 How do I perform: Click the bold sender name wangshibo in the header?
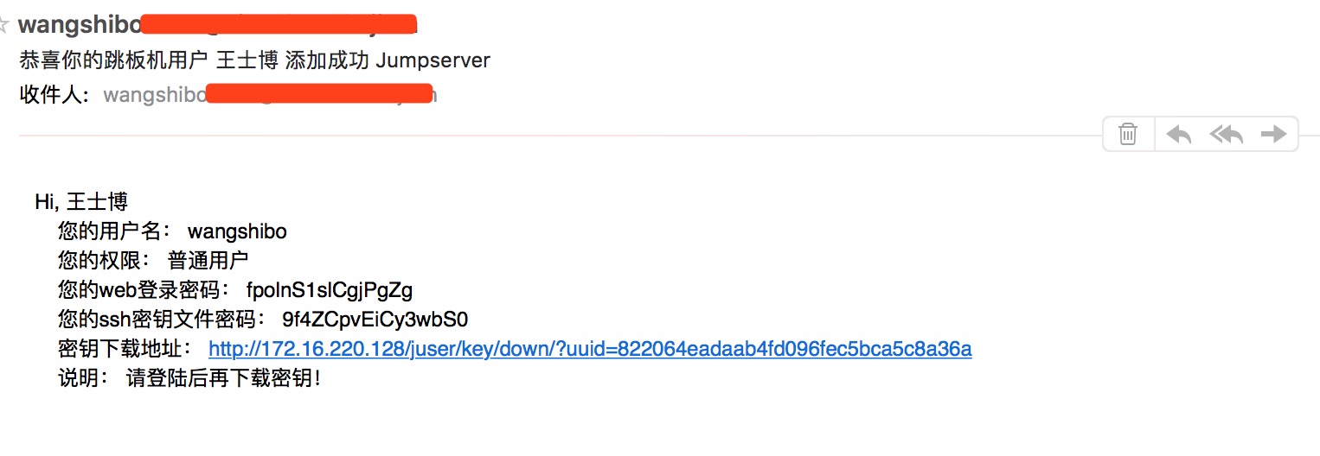pyautogui.click(x=73, y=24)
